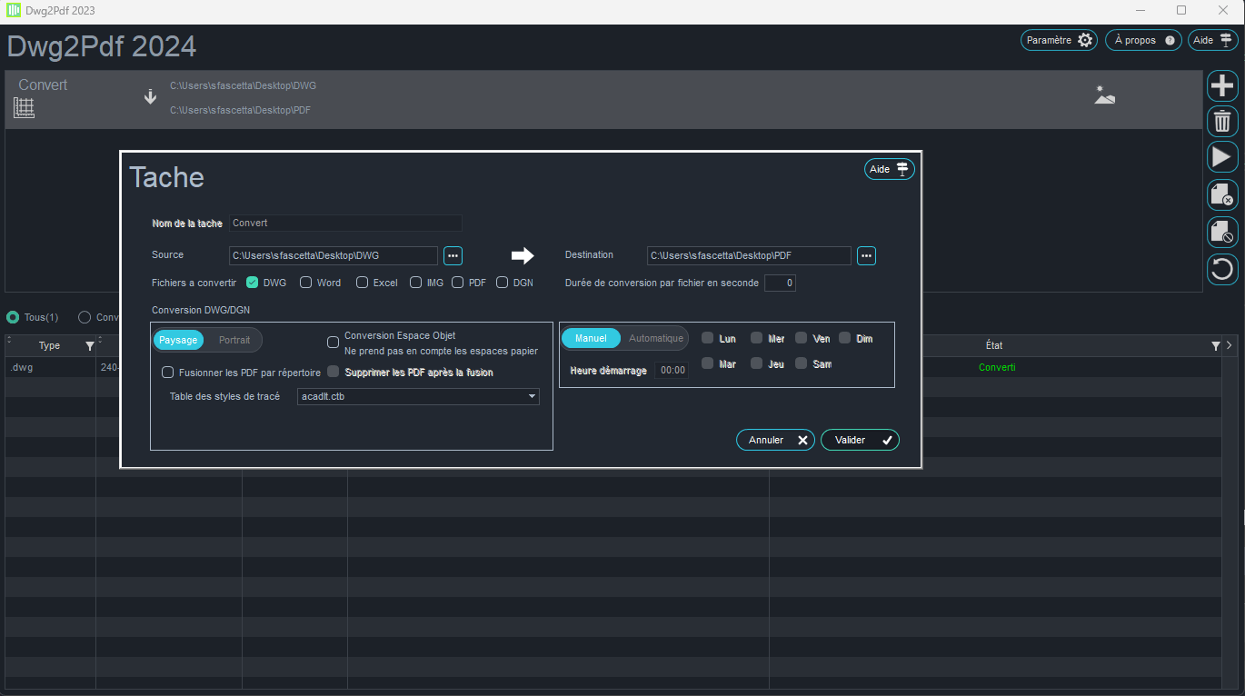
Task: Open the À propos dialog
Action: coord(1142,39)
